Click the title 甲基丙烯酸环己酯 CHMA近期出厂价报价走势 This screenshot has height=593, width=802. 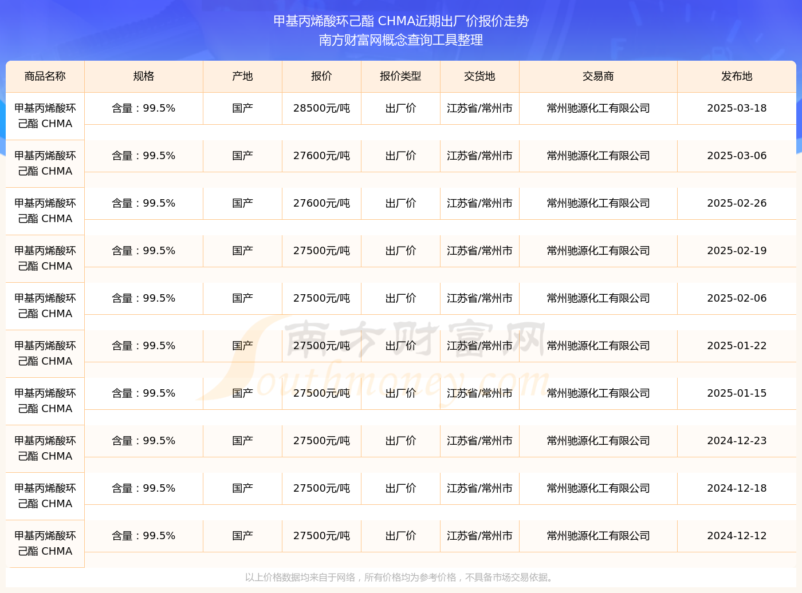pyautogui.click(x=401, y=21)
